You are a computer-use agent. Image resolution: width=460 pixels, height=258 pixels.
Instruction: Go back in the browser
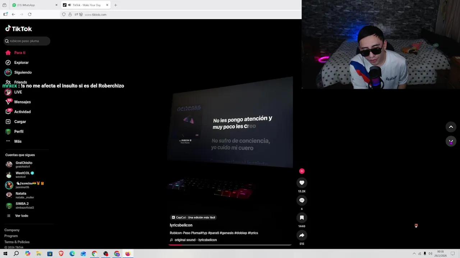point(13,14)
